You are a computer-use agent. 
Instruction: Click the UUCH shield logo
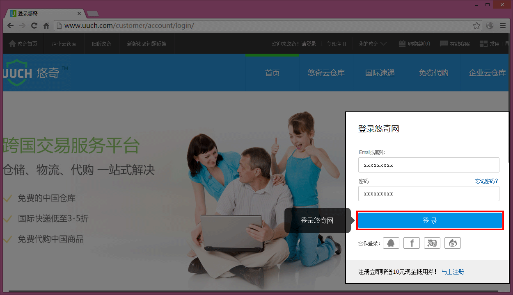[17, 73]
